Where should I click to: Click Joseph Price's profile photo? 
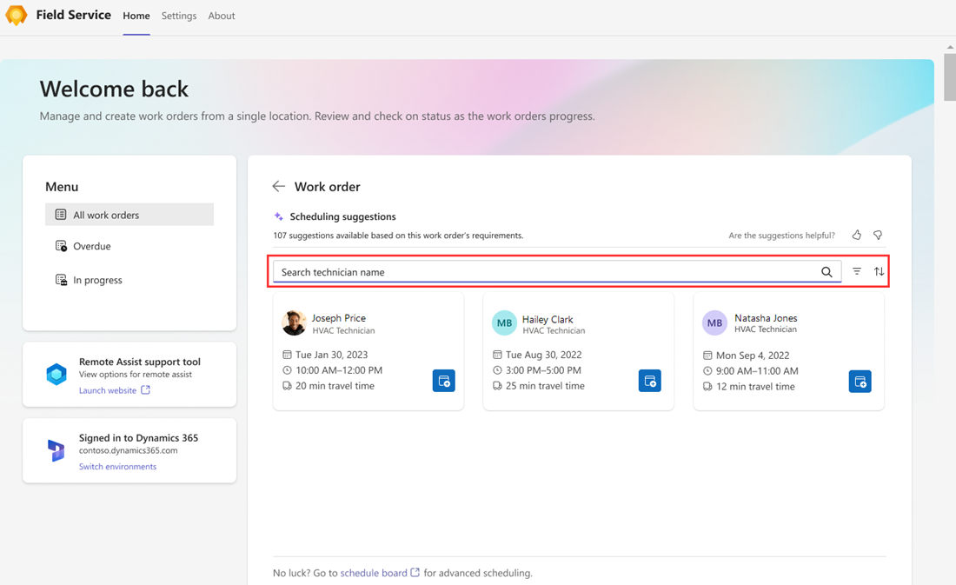(x=294, y=322)
